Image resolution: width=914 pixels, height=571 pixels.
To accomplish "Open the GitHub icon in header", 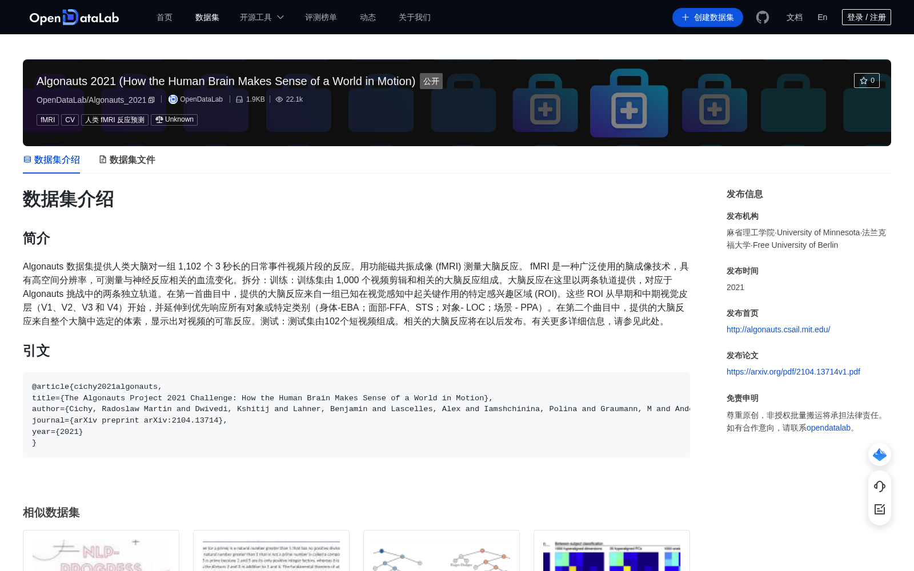I will point(763,17).
